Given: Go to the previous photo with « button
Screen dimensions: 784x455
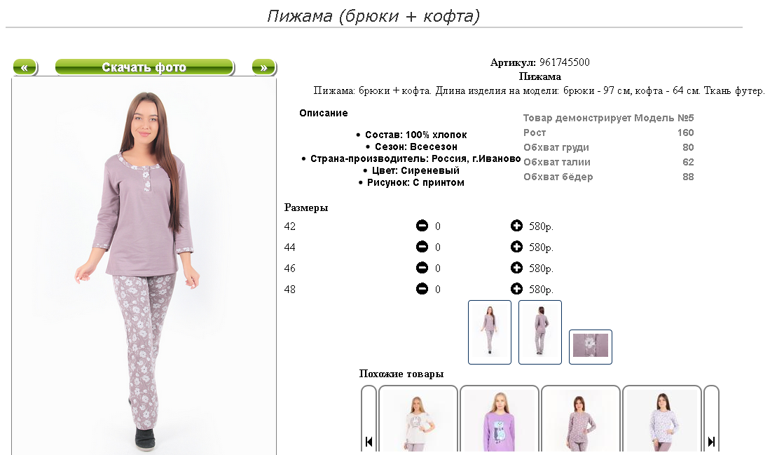Looking at the screenshot, I should [x=25, y=67].
